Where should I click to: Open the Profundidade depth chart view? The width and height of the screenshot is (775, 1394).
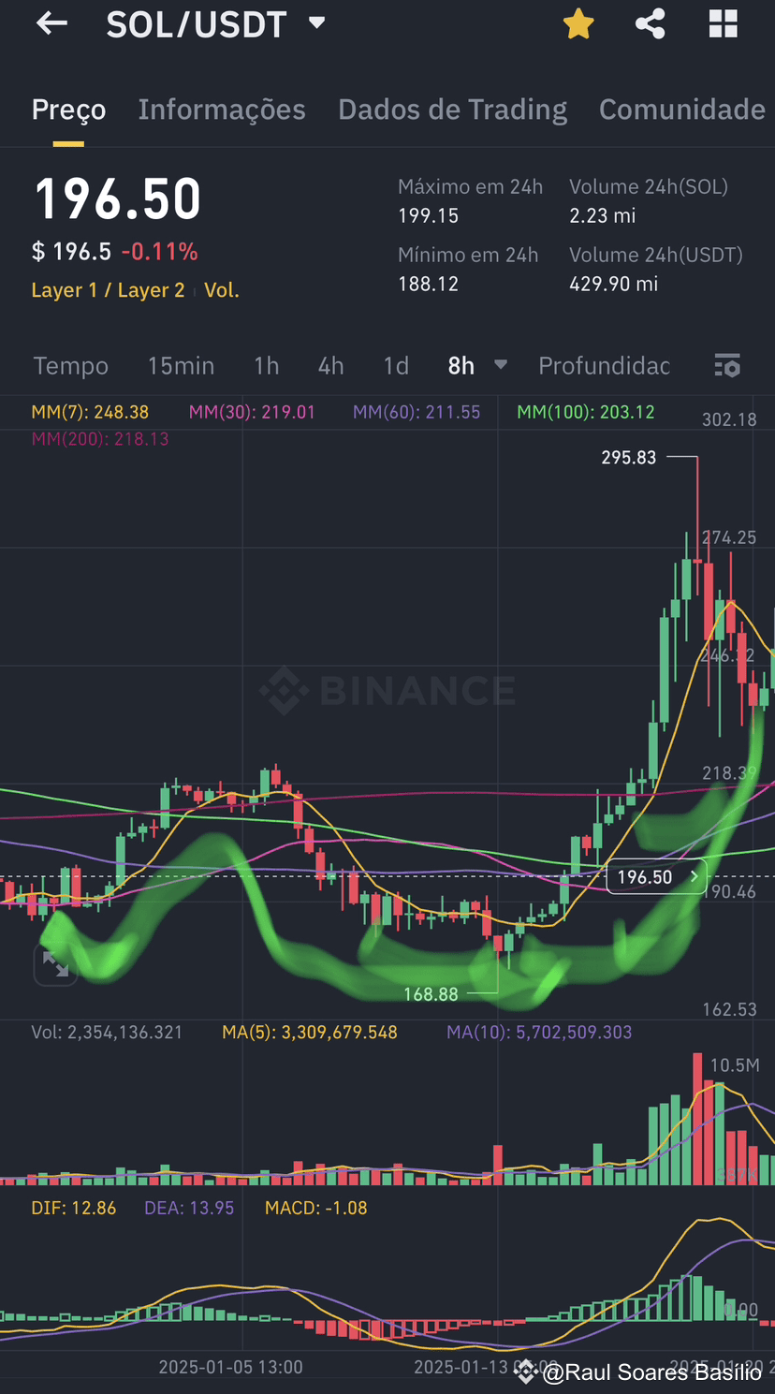pyautogui.click(x=604, y=366)
